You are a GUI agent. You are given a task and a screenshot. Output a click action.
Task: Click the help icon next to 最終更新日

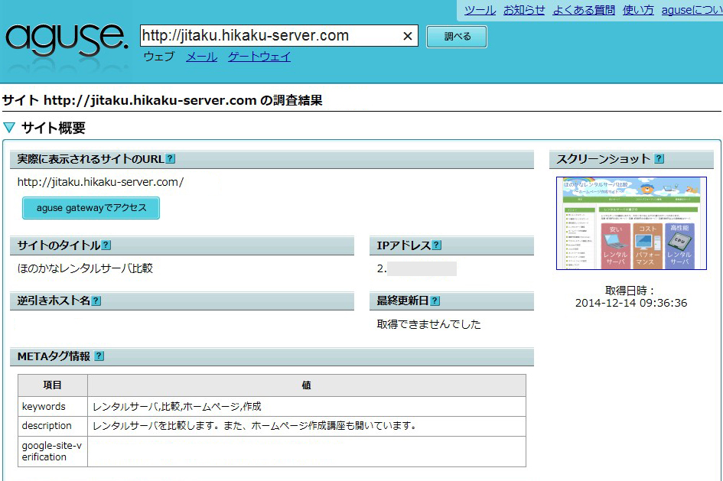point(435,301)
